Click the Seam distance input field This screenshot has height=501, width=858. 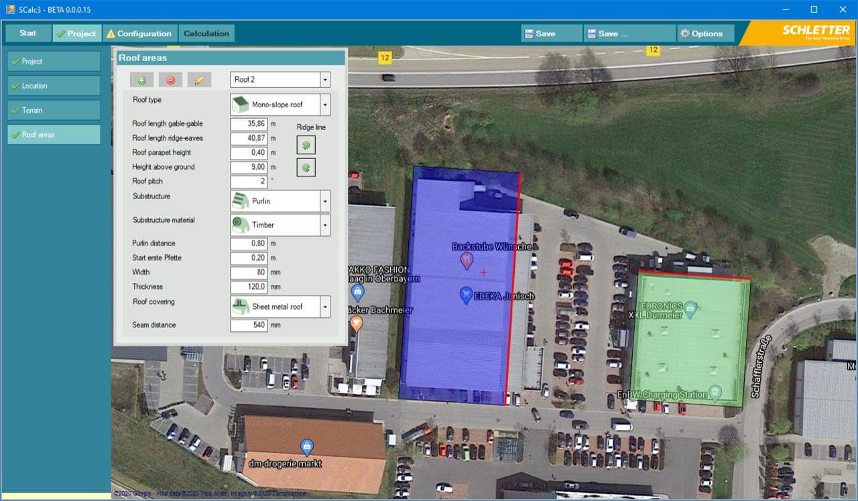pyautogui.click(x=248, y=325)
